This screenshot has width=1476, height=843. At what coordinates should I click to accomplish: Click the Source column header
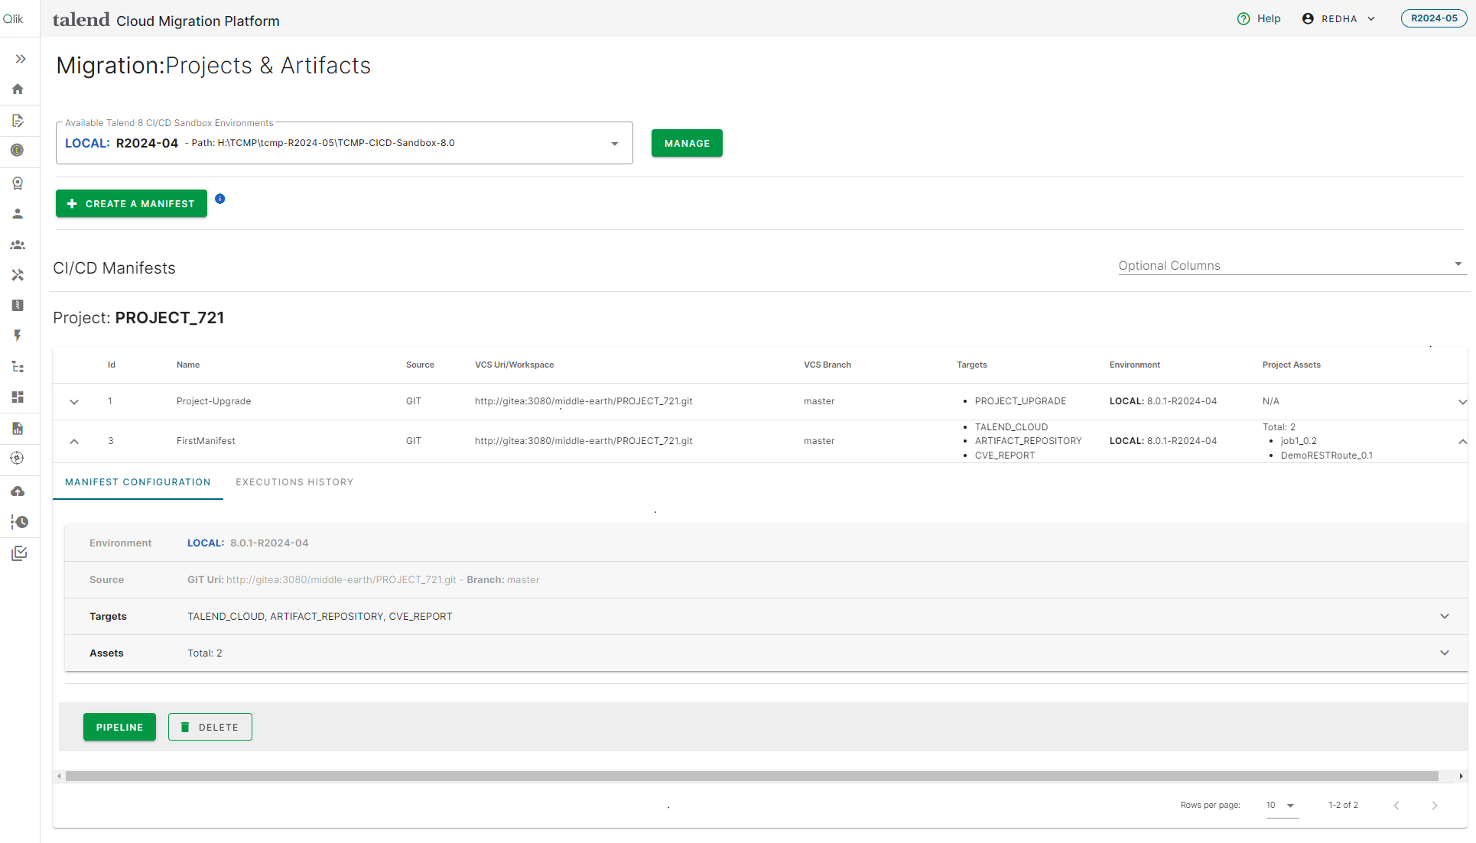click(x=420, y=365)
